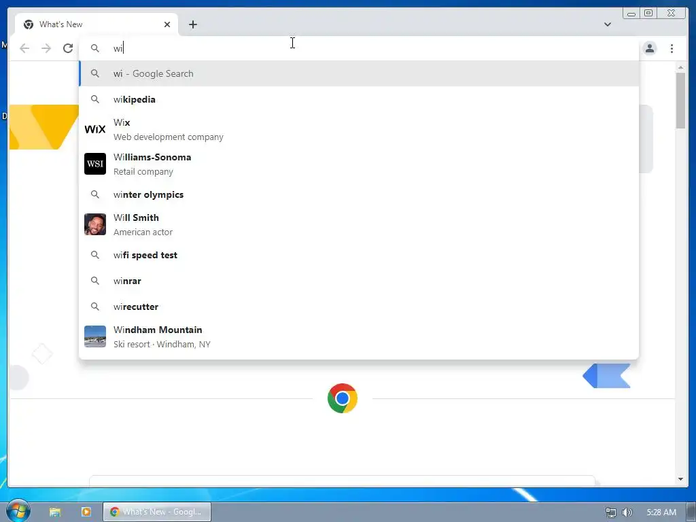The height and width of the screenshot is (522, 696).
Task: Switch to the Chrome taskbar button
Action: 157,512
